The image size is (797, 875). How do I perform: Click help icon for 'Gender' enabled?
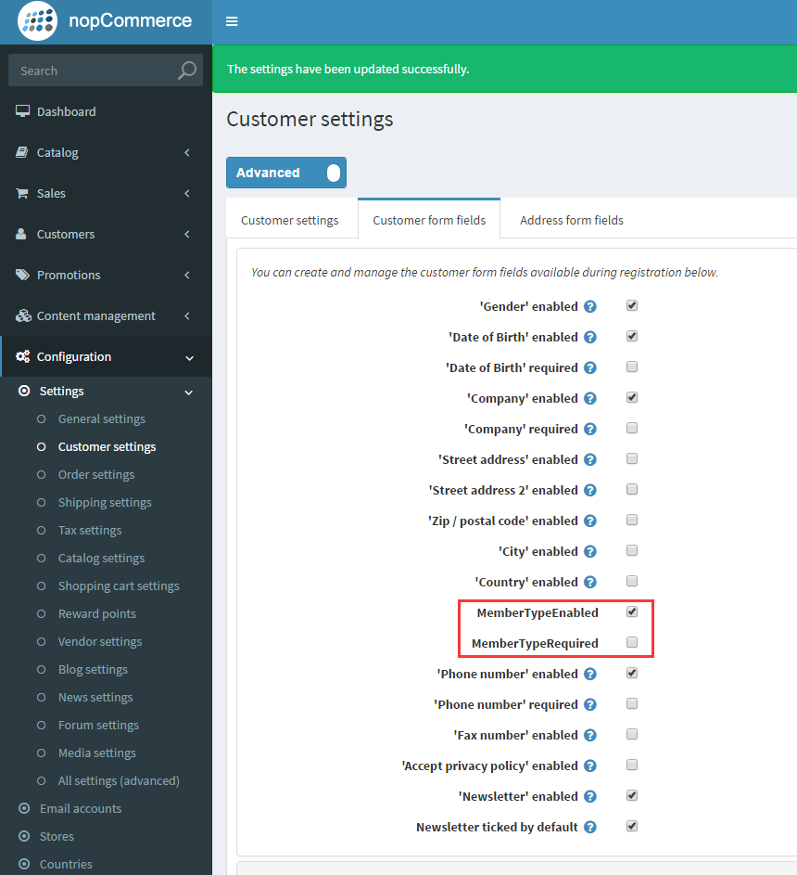pos(590,306)
